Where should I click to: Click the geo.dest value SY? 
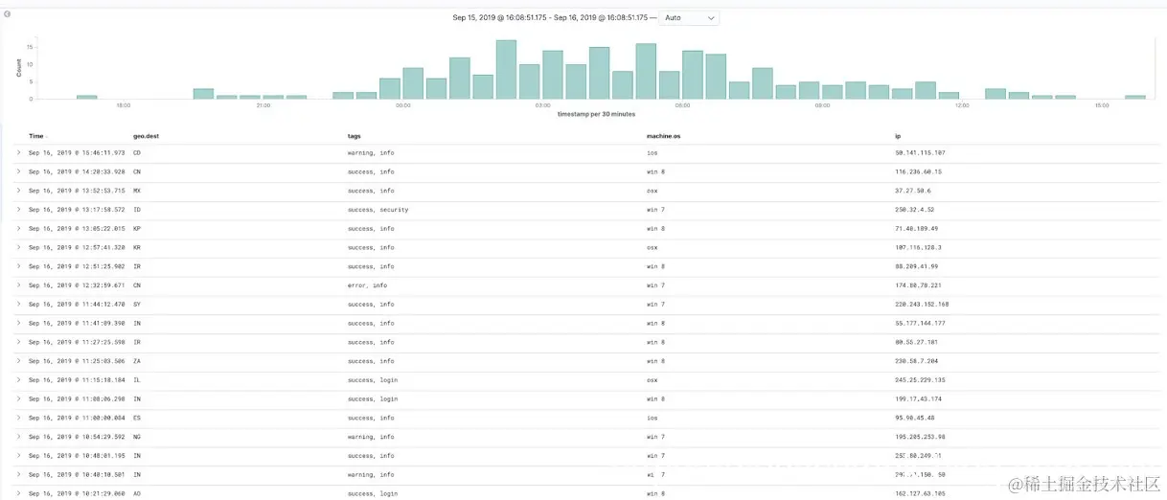[137, 304]
